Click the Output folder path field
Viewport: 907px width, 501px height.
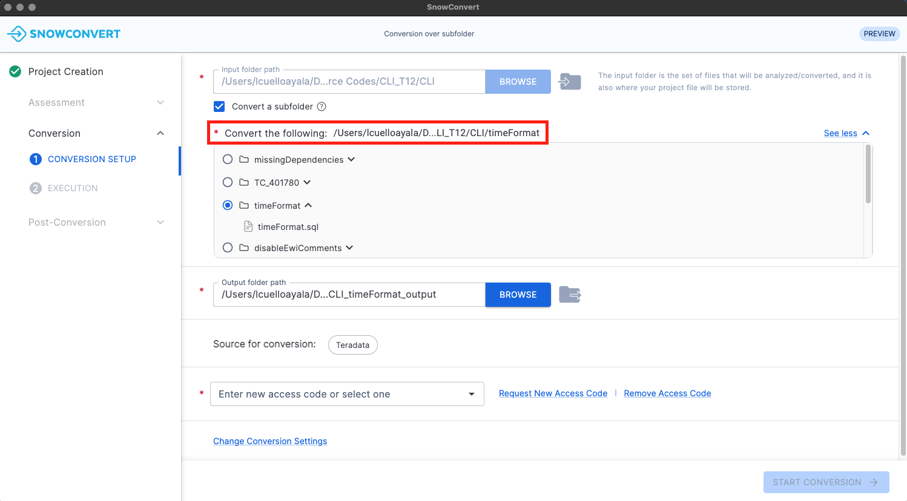(x=349, y=295)
